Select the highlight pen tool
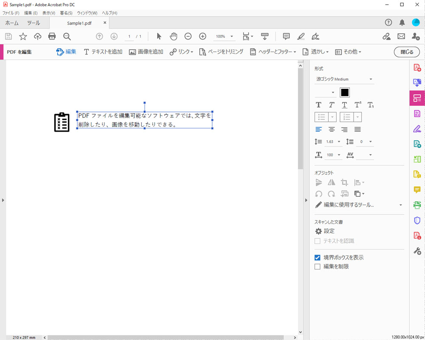 point(301,37)
